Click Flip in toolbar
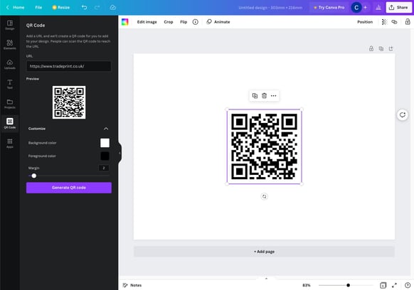The height and width of the screenshot is (290, 414). point(184,22)
